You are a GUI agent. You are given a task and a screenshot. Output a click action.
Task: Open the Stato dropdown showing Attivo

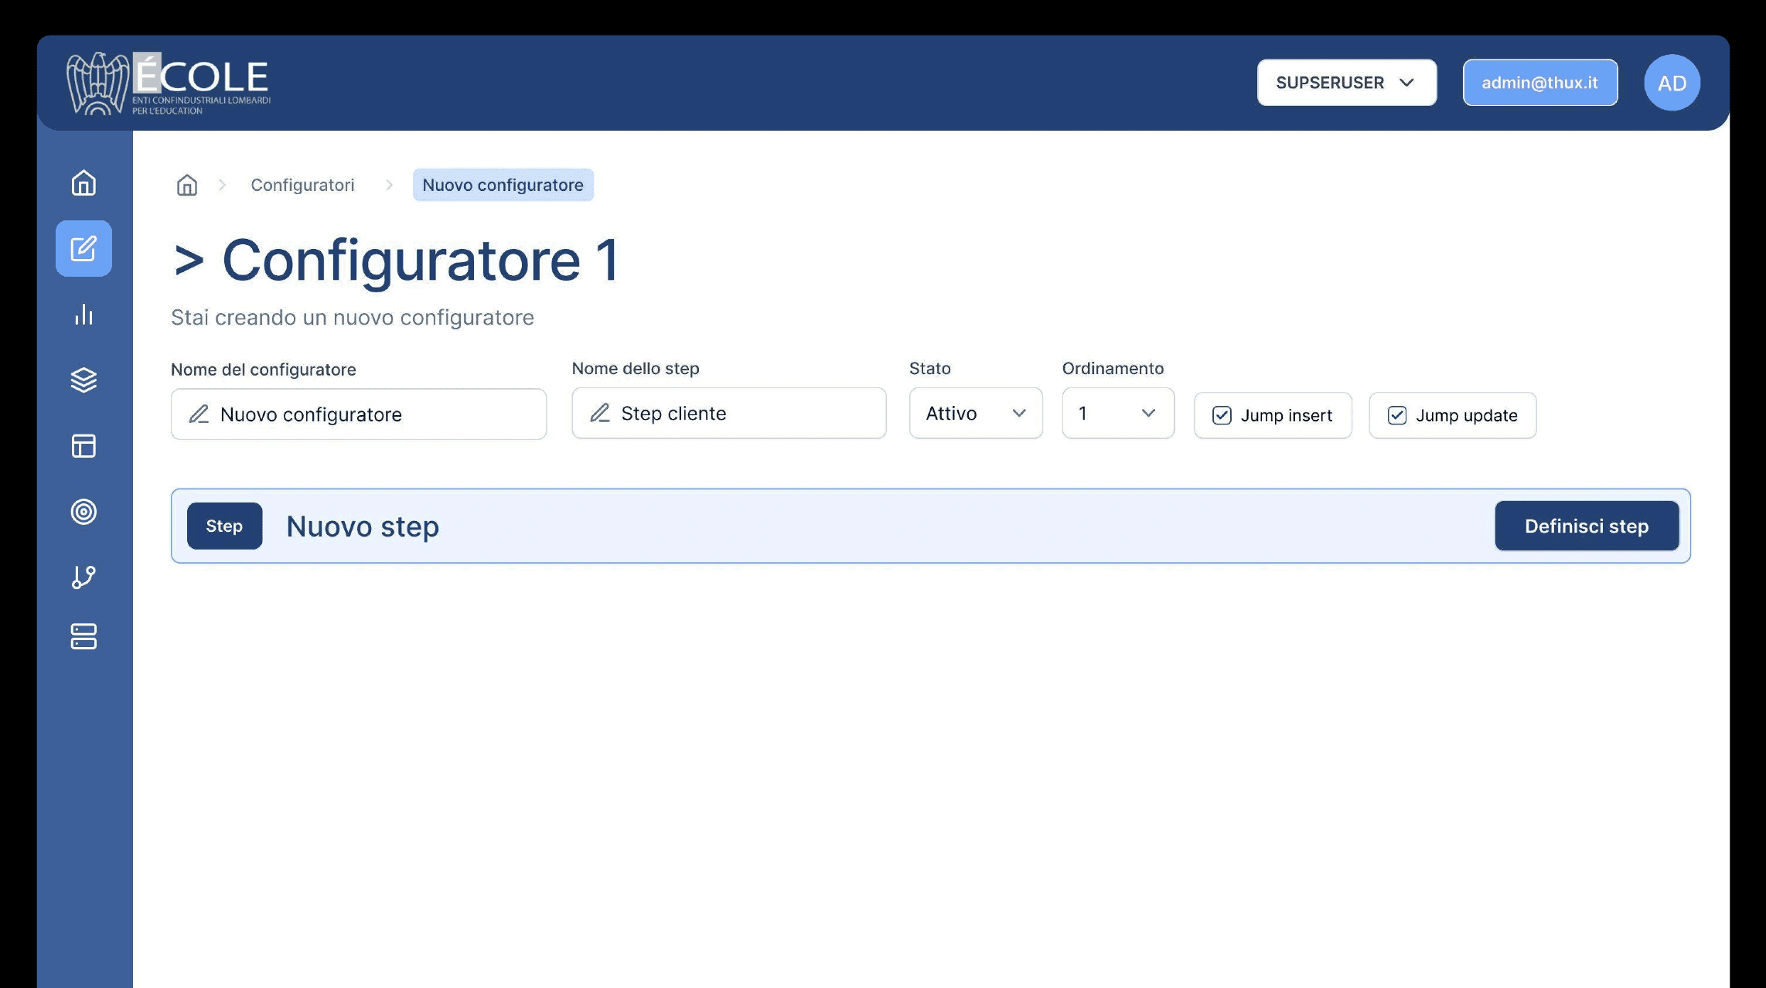(x=975, y=414)
